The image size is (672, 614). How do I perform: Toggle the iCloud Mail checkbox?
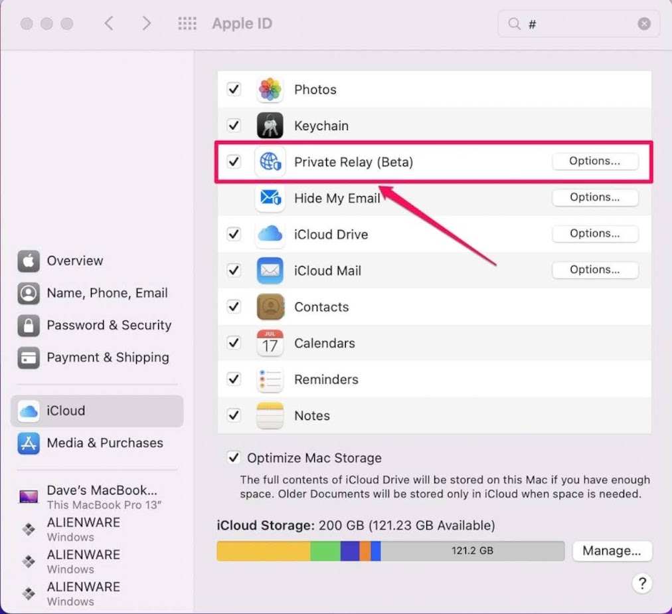point(234,270)
